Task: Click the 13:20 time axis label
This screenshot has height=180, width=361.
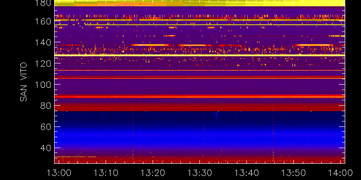Action: point(153,173)
